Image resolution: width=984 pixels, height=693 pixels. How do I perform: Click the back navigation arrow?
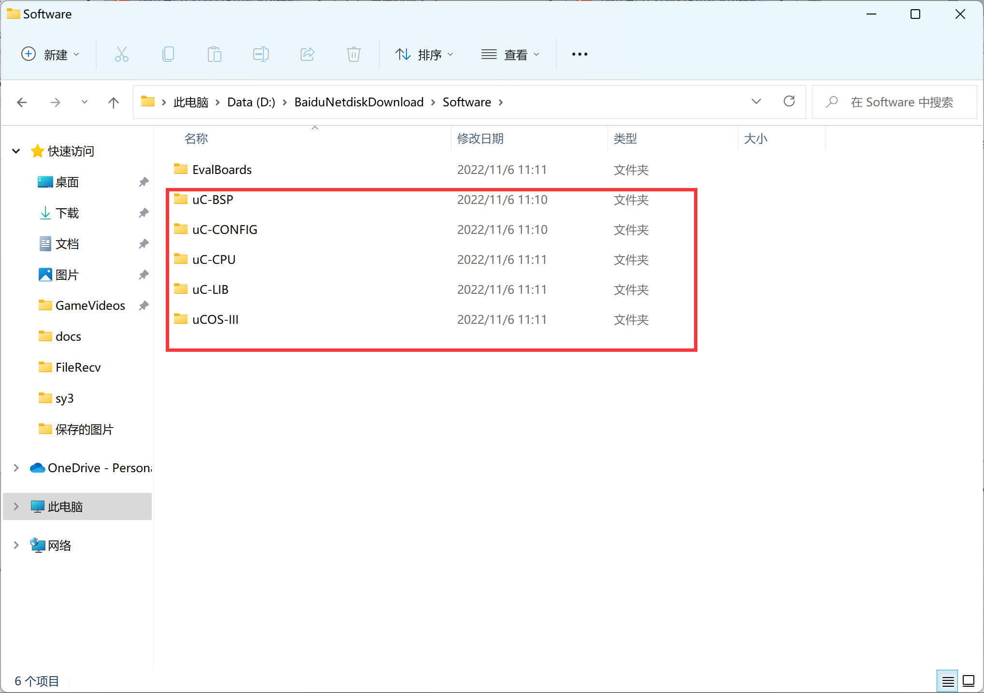click(x=22, y=102)
